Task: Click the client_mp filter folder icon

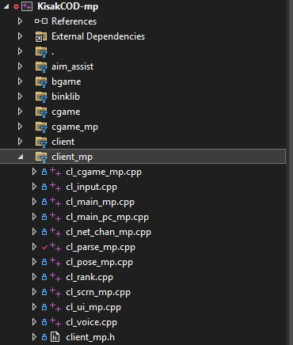Action: [x=41, y=157]
